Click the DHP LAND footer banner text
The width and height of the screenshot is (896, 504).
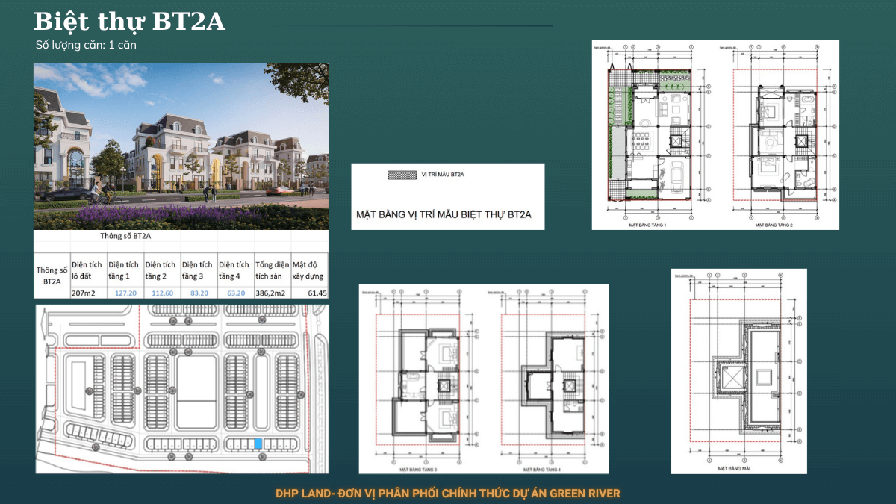(x=448, y=494)
